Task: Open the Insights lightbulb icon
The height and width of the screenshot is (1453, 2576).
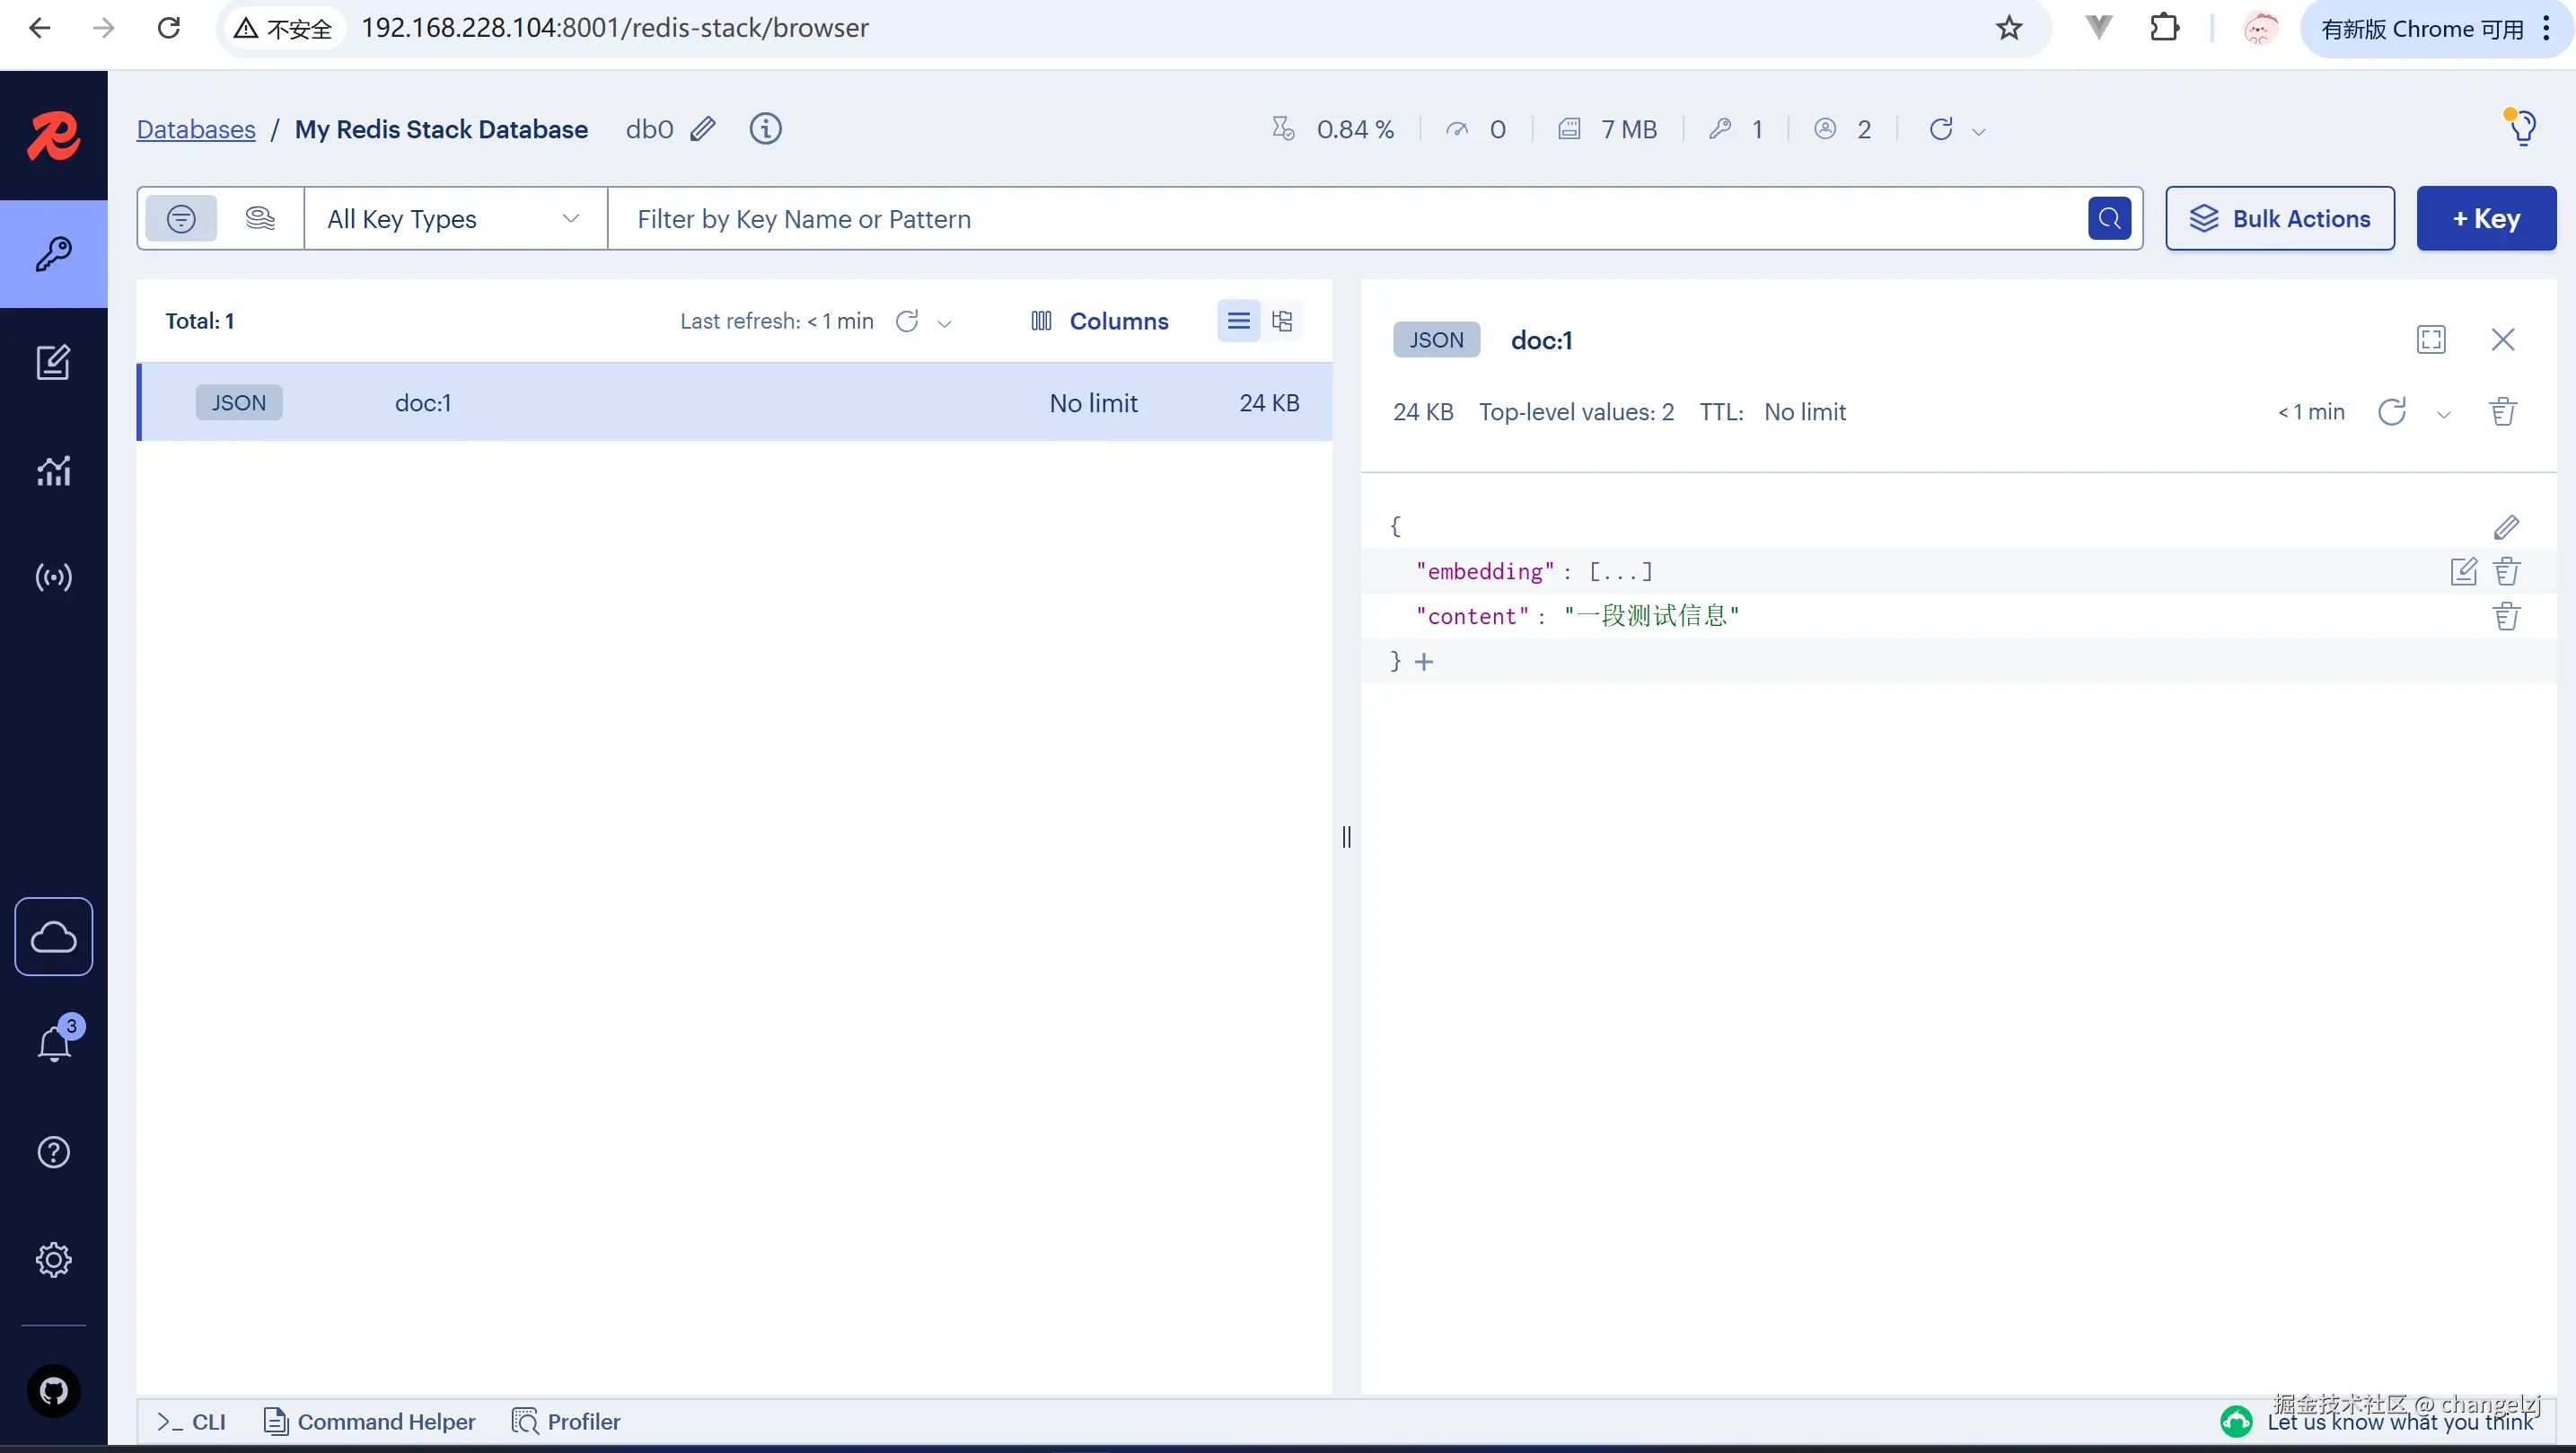Action: tap(2521, 128)
